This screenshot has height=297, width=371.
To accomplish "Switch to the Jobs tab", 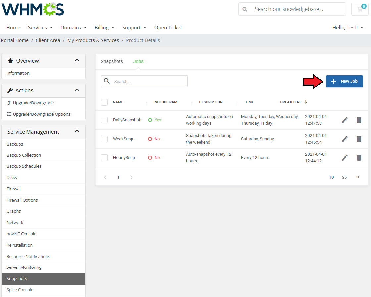I will [138, 61].
